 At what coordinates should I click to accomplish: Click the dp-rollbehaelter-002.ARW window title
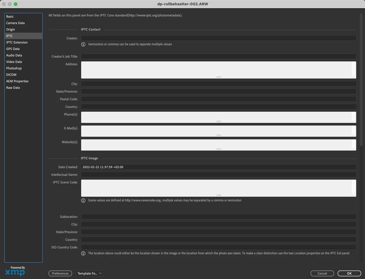pos(183,4)
